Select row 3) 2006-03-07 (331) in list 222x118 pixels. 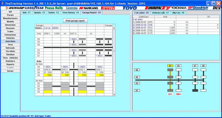pos(143,28)
